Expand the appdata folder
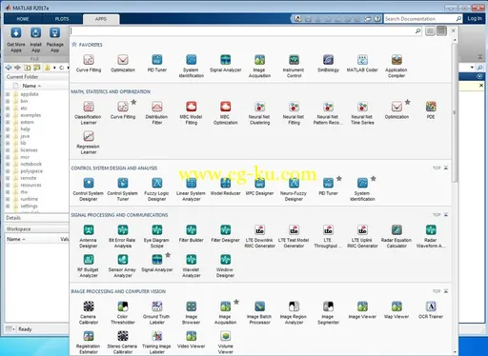 [8, 94]
